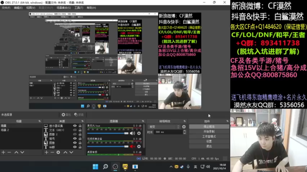Toggle lock on 文本 (GDI+) source
Image resolution: width=307 pixels, height=172 pixels.
(80, 130)
